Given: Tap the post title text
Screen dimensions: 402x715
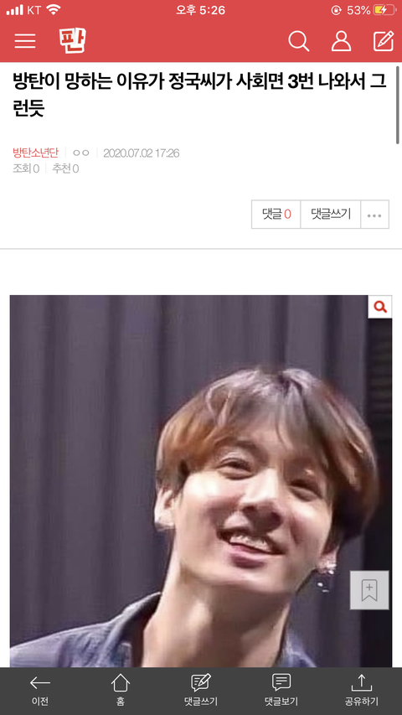Looking at the screenshot, I should click(x=199, y=96).
